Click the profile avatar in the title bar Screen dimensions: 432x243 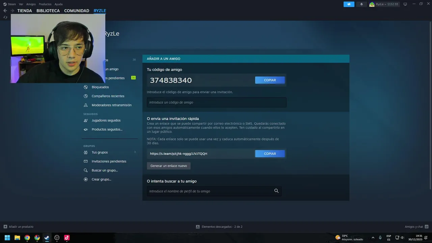pyautogui.click(x=372, y=4)
